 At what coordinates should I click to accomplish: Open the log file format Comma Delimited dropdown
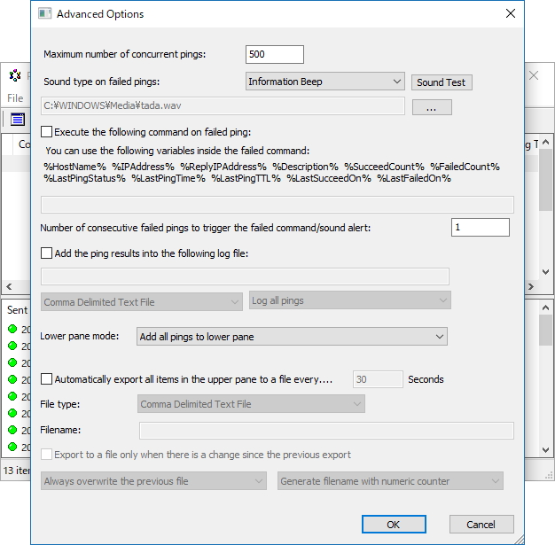142,302
